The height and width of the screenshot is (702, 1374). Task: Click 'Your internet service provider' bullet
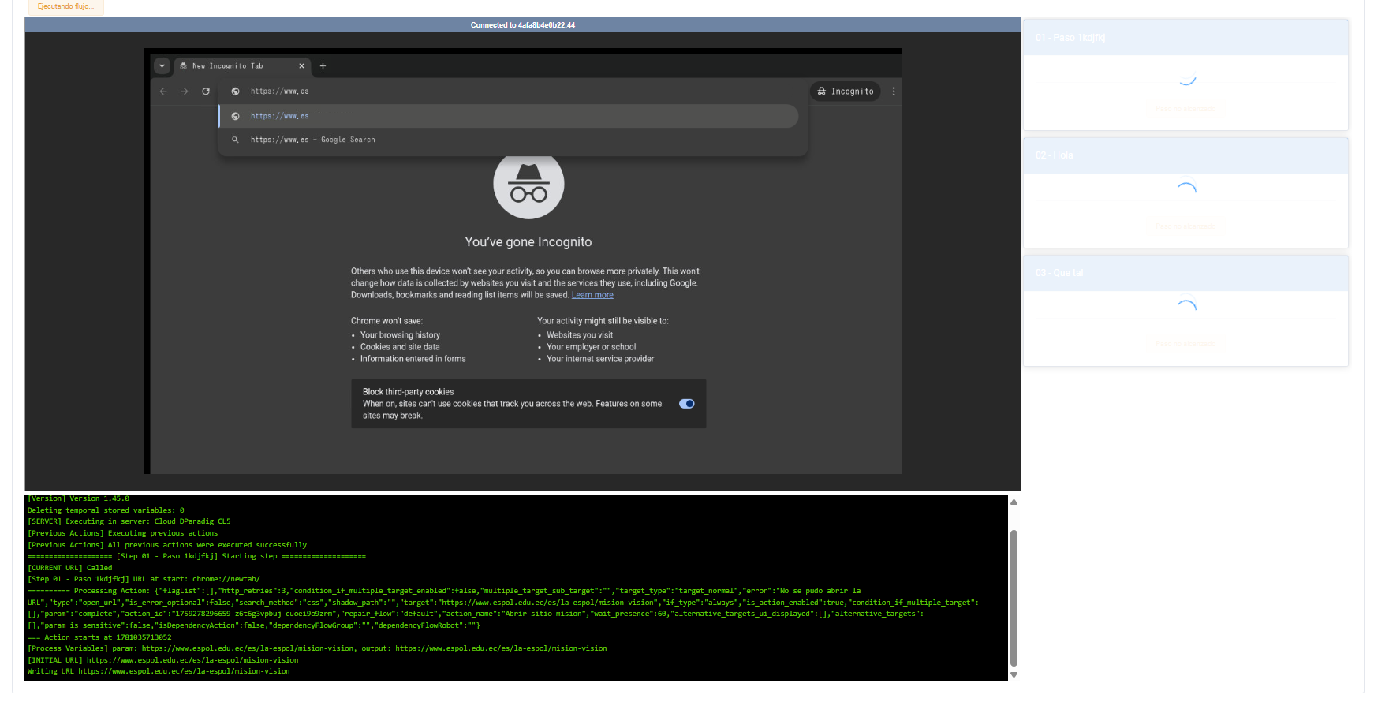600,359
